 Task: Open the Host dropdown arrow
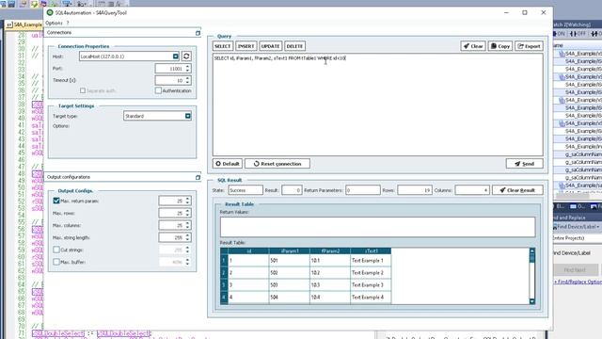(176, 56)
